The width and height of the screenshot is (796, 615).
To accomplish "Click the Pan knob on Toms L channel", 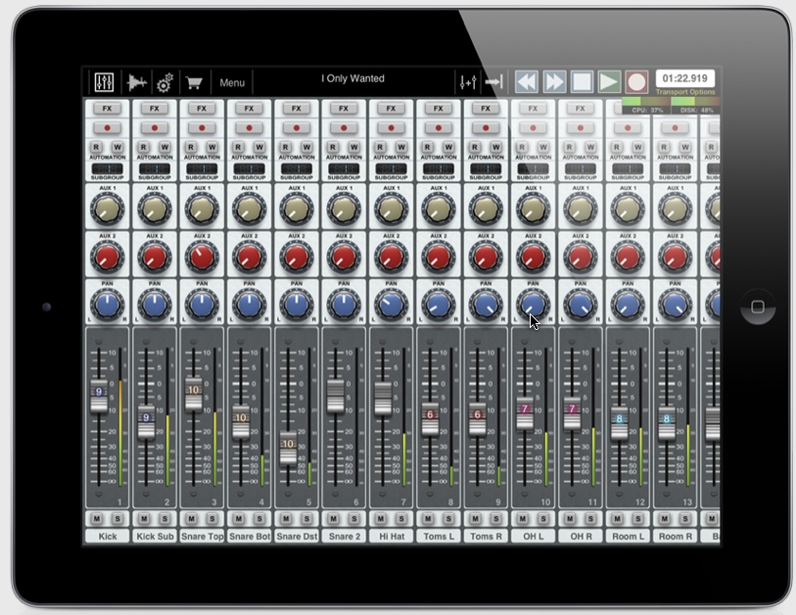I will (x=438, y=305).
